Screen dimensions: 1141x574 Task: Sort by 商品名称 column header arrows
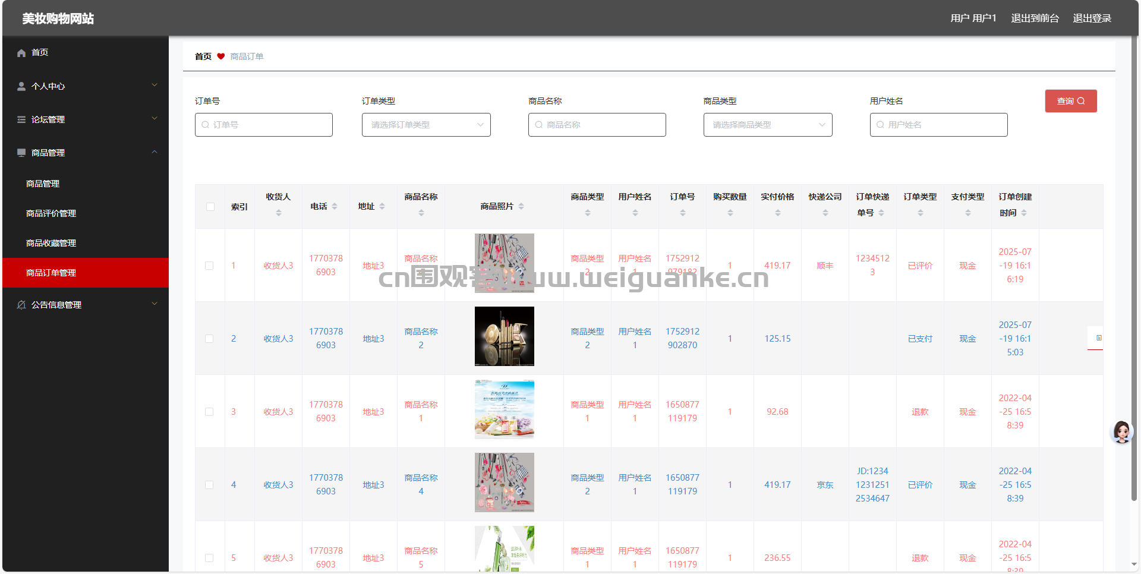pos(421,213)
